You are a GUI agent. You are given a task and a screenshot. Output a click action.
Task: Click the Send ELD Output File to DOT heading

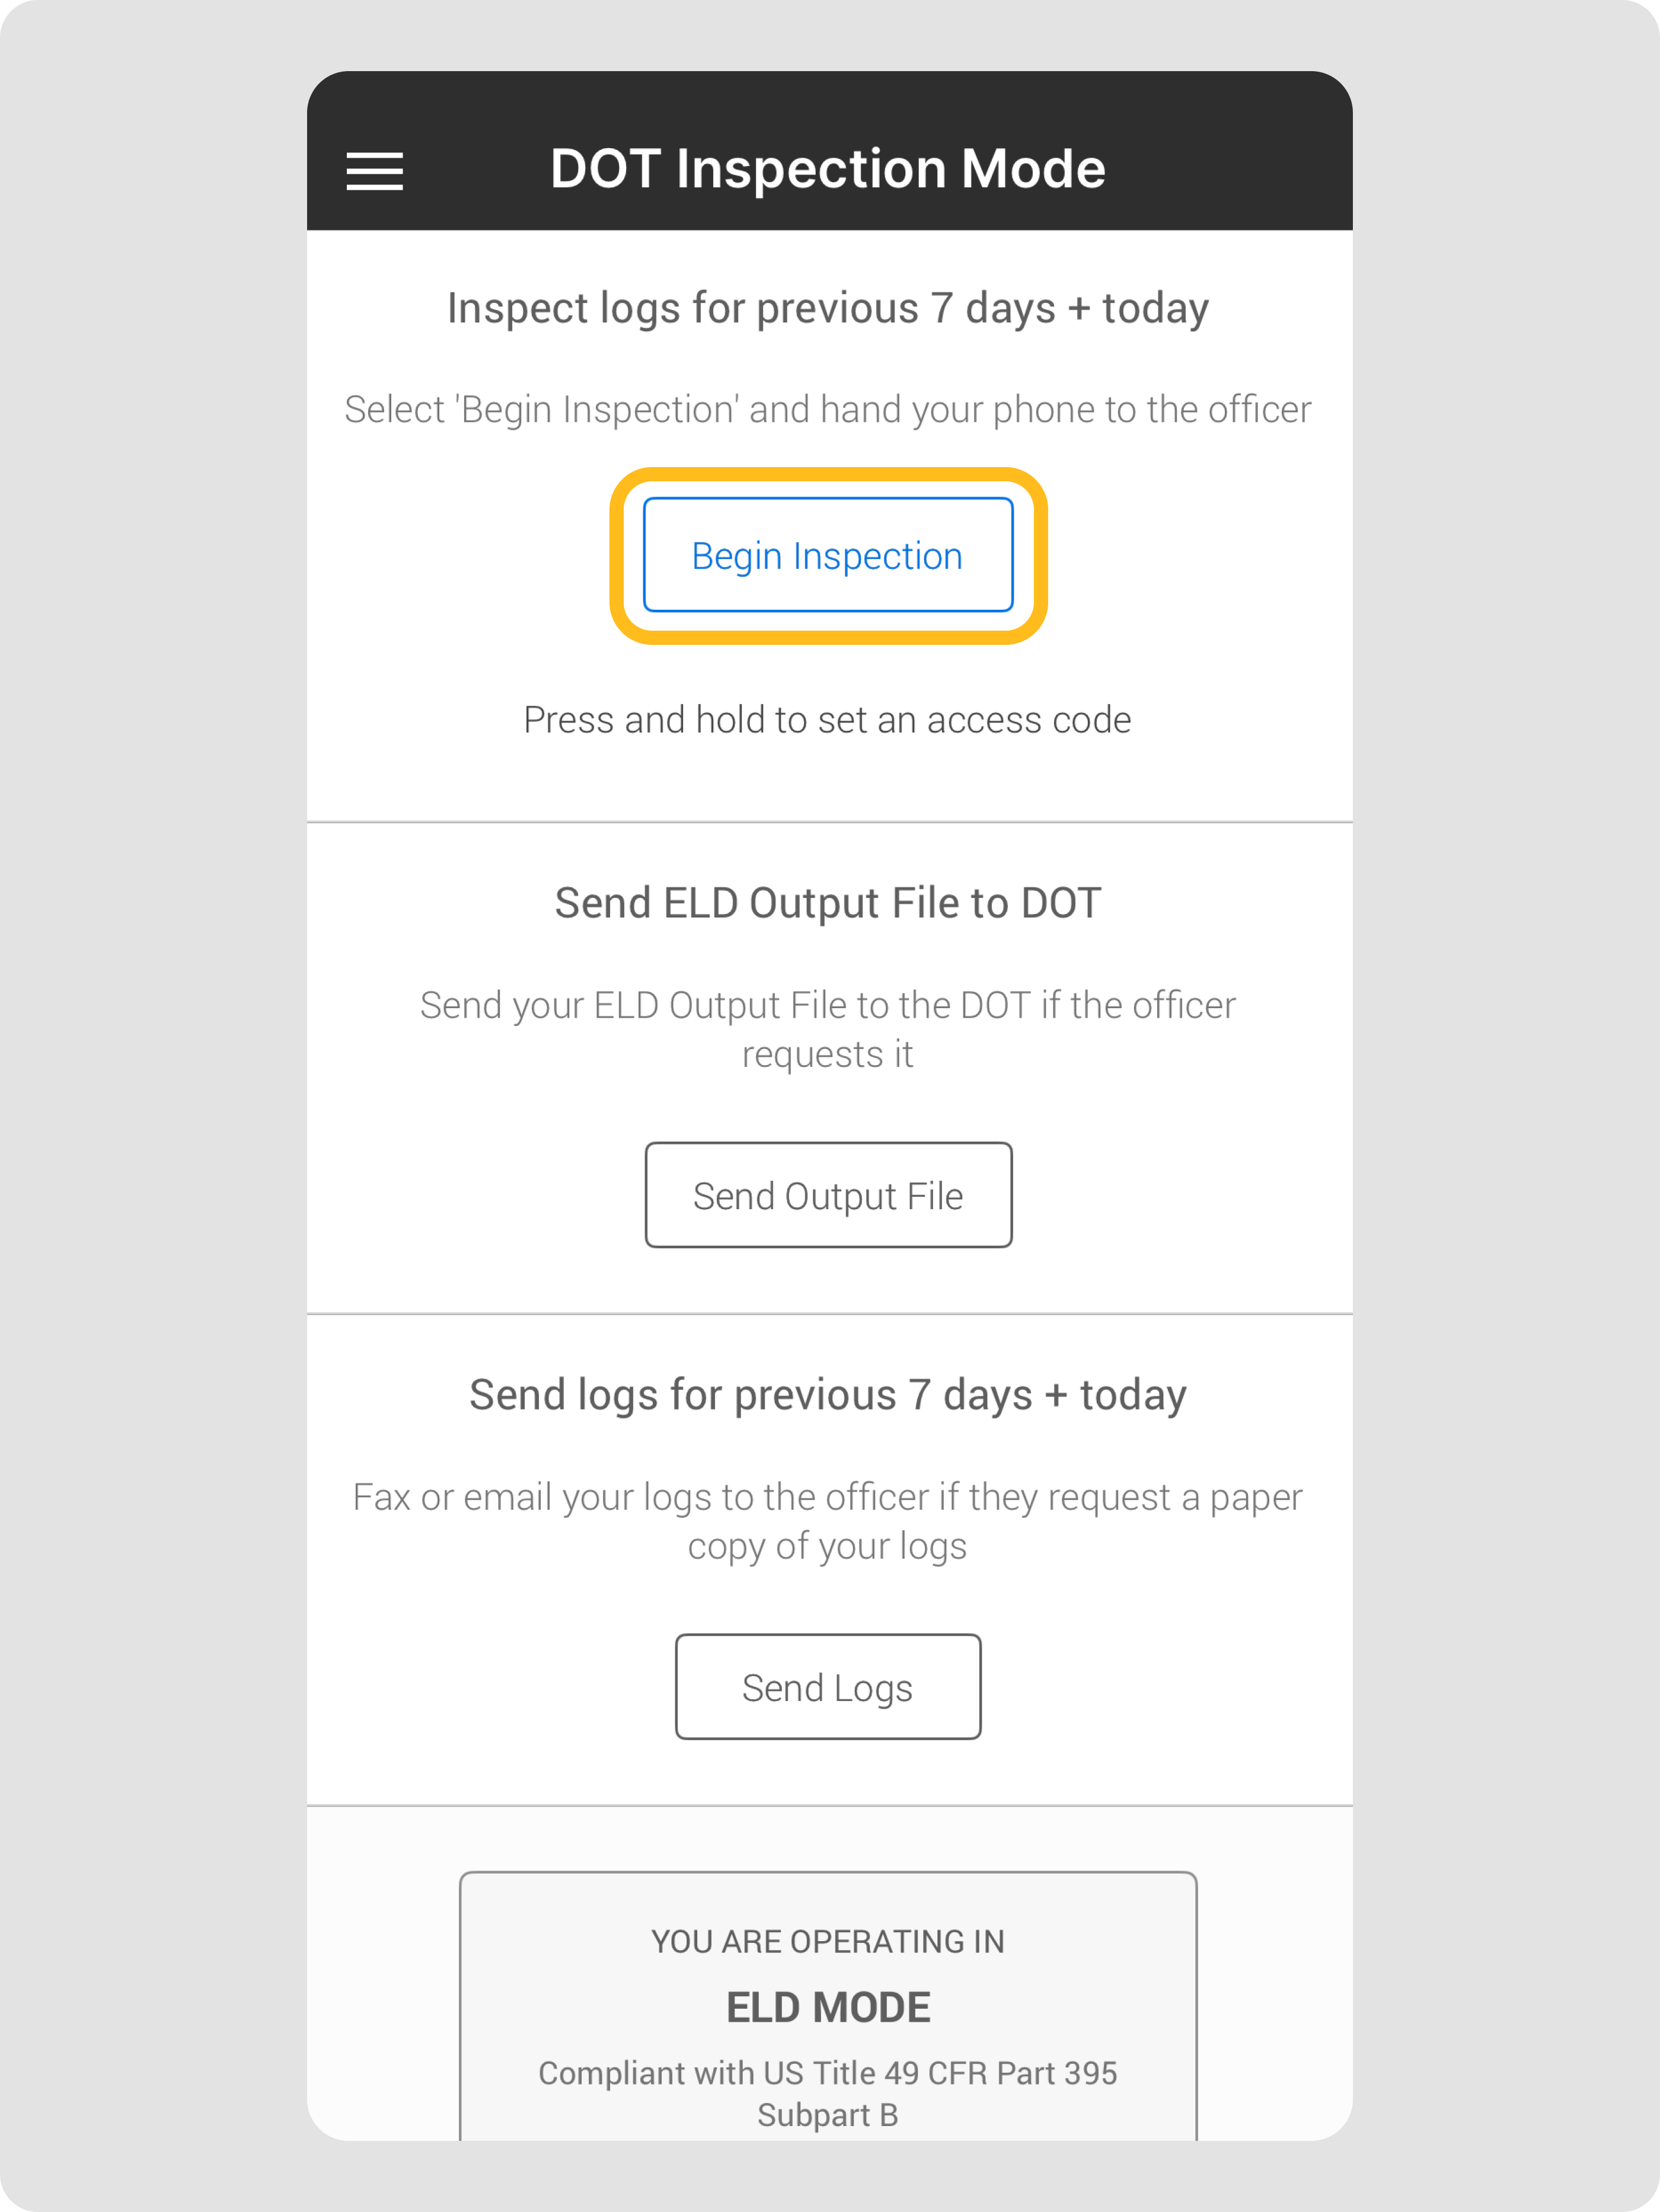(828, 902)
